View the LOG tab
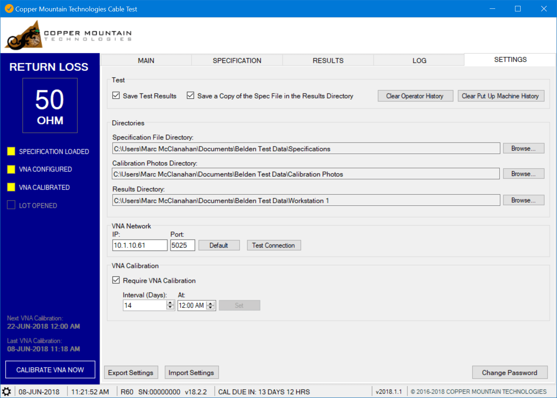This screenshot has height=398, width=557. (x=419, y=61)
